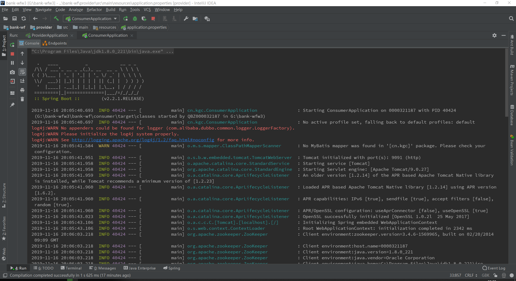Click the Rerun icon in Run panel
This screenshot has height=281, width=516.
[12, 45]
